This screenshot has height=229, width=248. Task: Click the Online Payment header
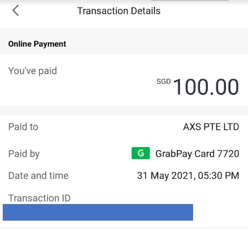coord(37,44)
